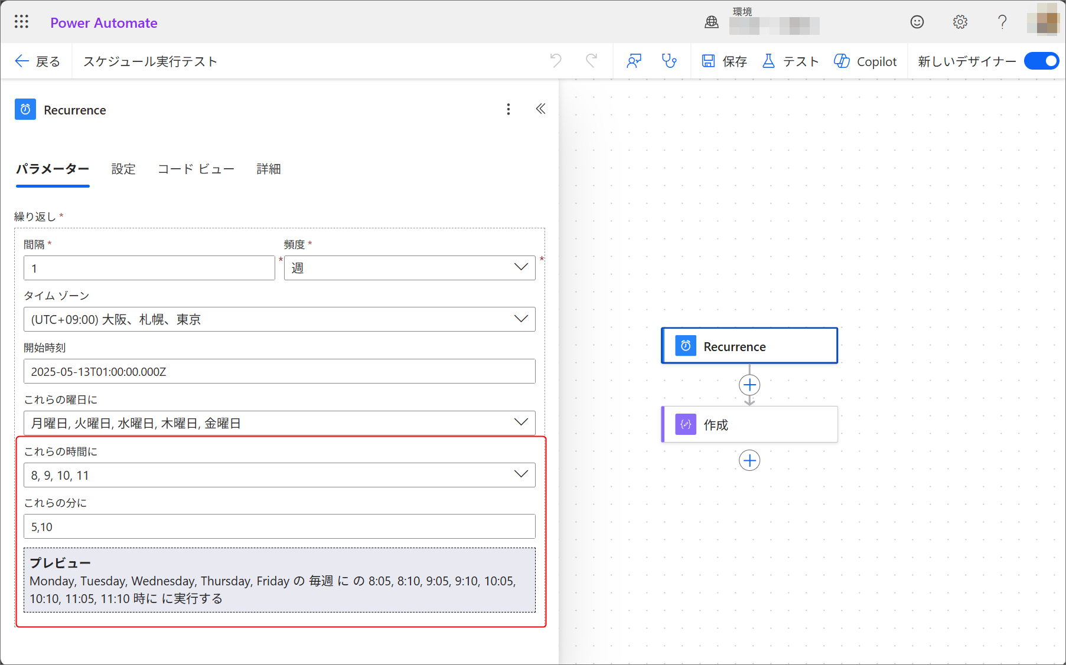The height and width of the screenshot is (665, 1066).
Task: Open the user account avatar
Action: pos(1043,19)
